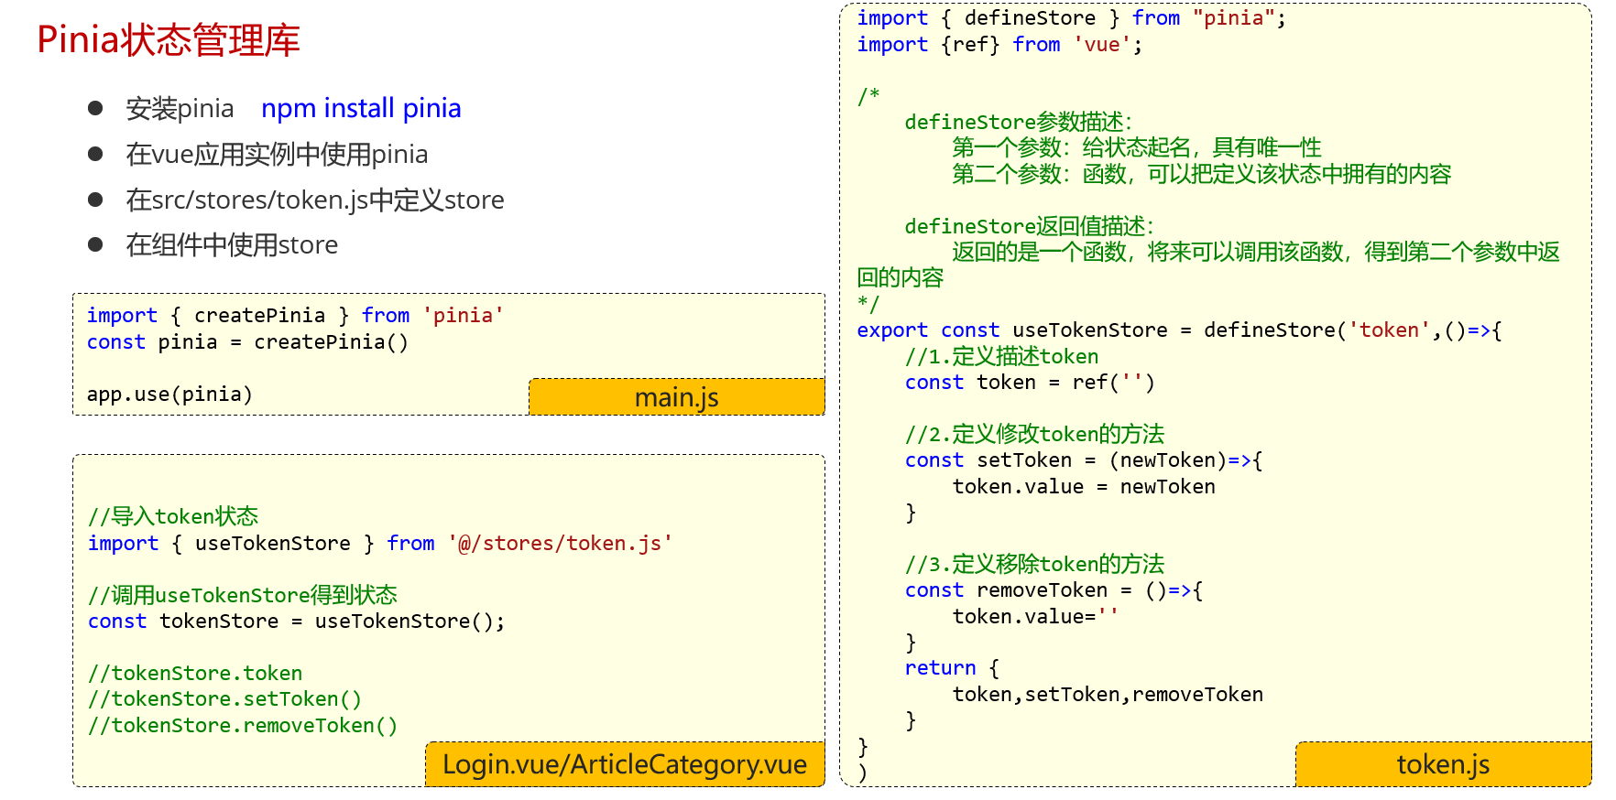Viewport: 1616px width, 800px height.
Task: Click the comment '//tokenStore.removeToken()'
Action: click(243, 726)
